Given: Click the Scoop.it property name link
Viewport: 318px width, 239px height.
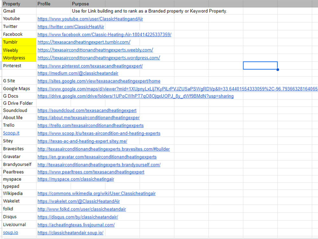Looking at the screenshot, I should pos(11,133).
